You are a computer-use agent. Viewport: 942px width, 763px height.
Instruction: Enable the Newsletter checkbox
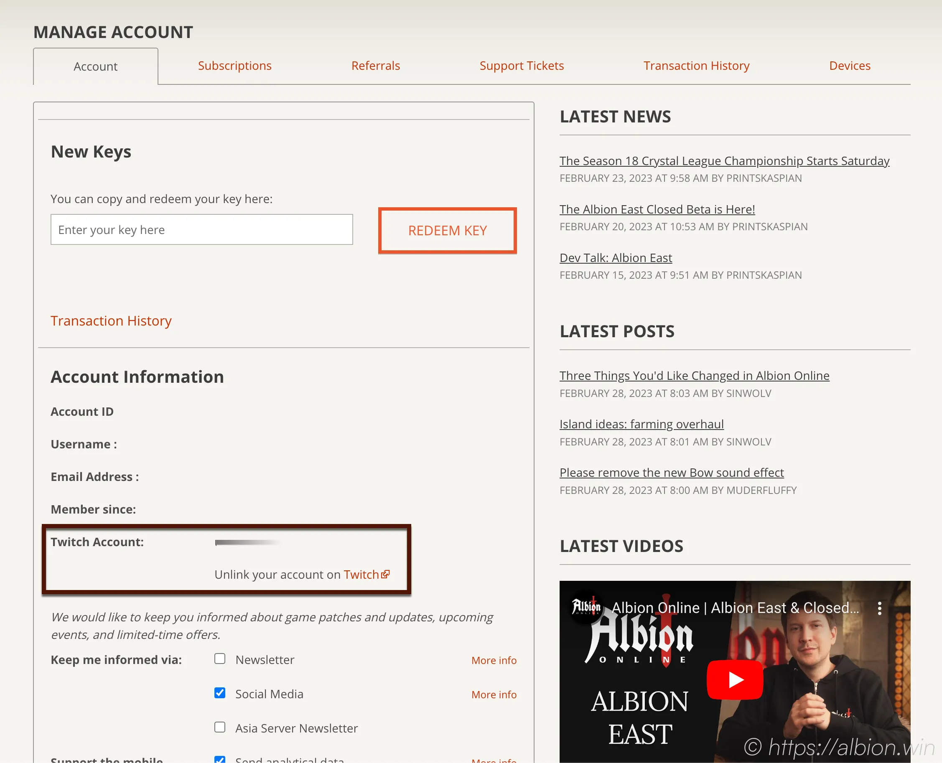pyautogui.click(x=220, y=659)
